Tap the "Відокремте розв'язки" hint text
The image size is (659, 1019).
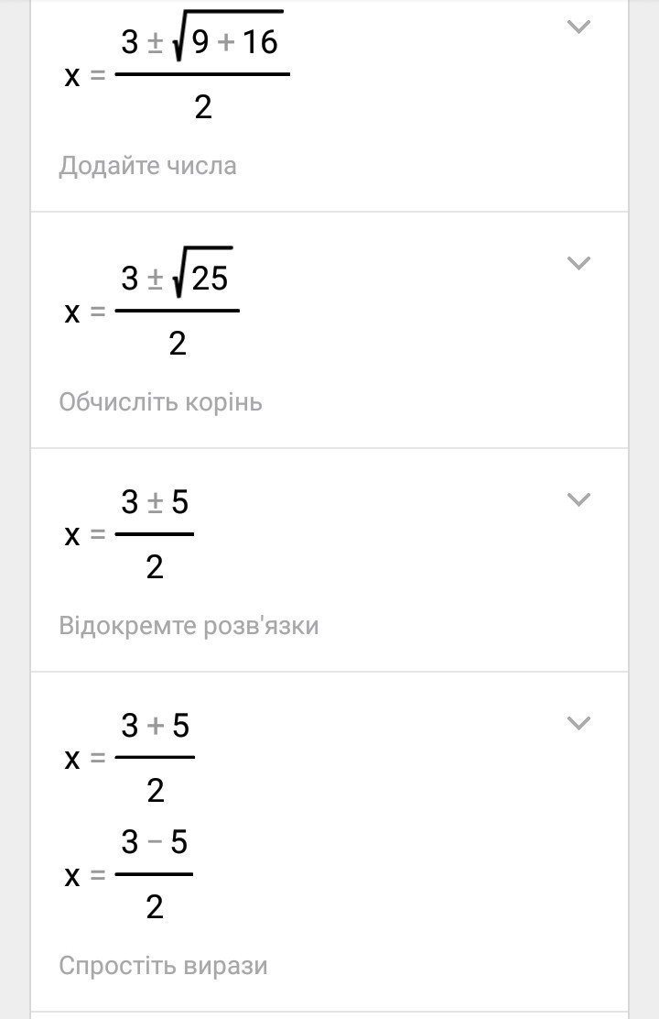click(x=189, y=626)
